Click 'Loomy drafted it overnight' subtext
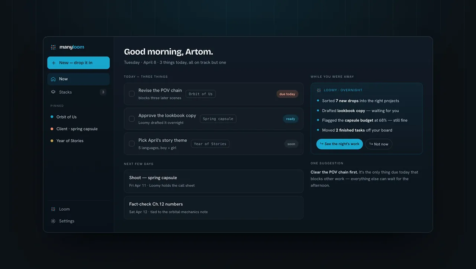 (x=161, y=123)
